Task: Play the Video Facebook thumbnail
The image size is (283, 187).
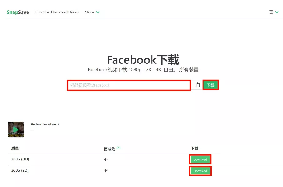Action: coord(16,129)
